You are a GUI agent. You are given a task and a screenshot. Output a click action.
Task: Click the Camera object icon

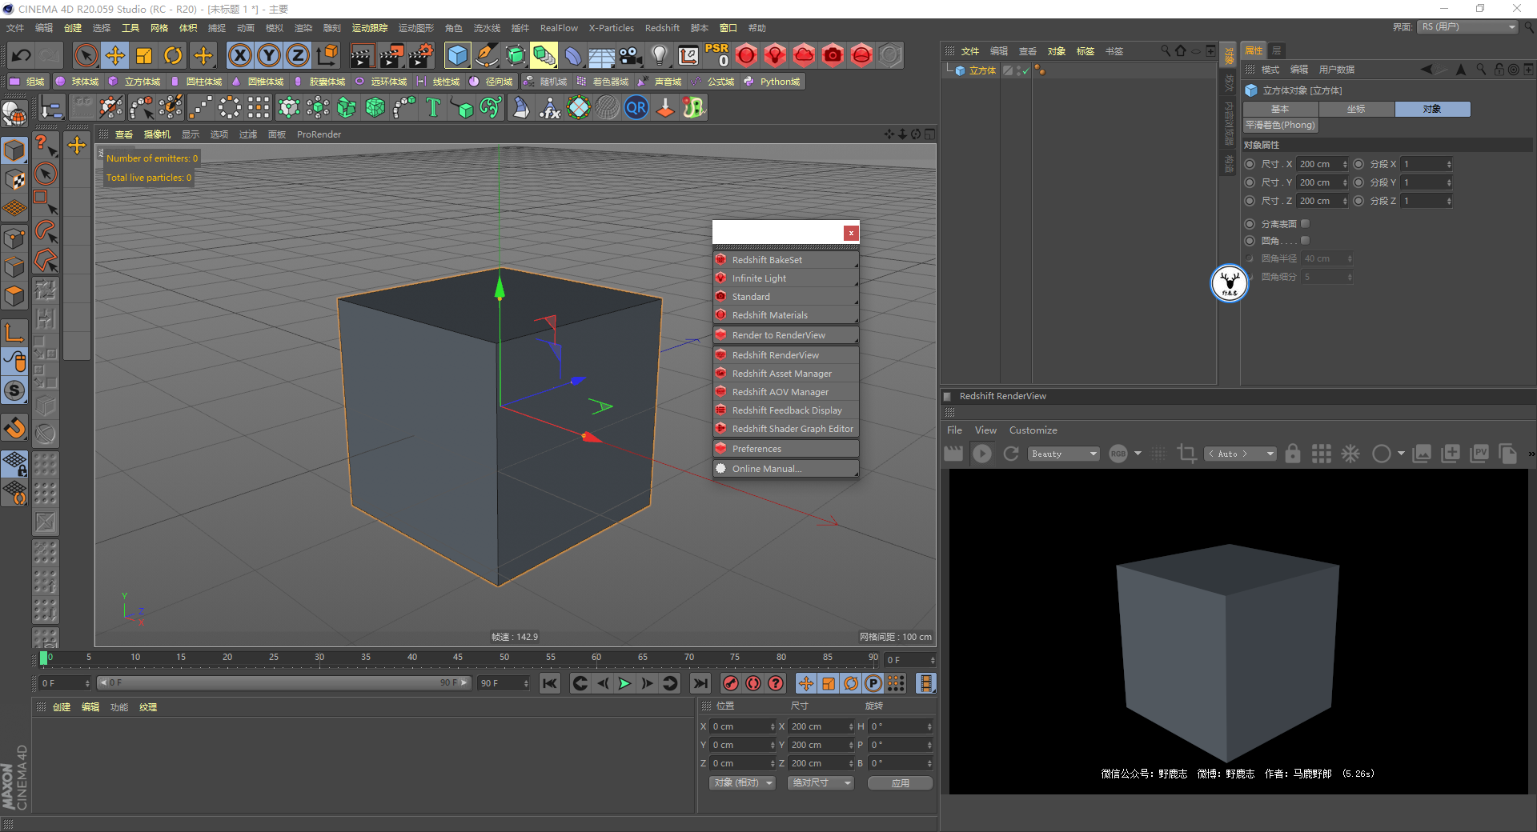click(631, 55)
